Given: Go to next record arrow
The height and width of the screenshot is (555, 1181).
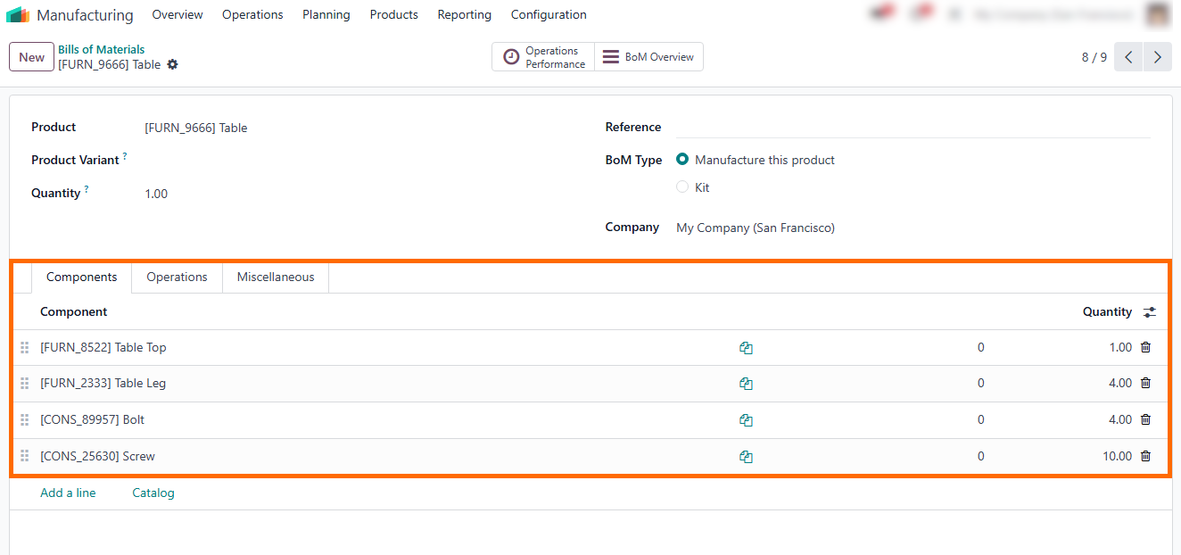Looking at the screenshot, I should (x=1157, y=57).
